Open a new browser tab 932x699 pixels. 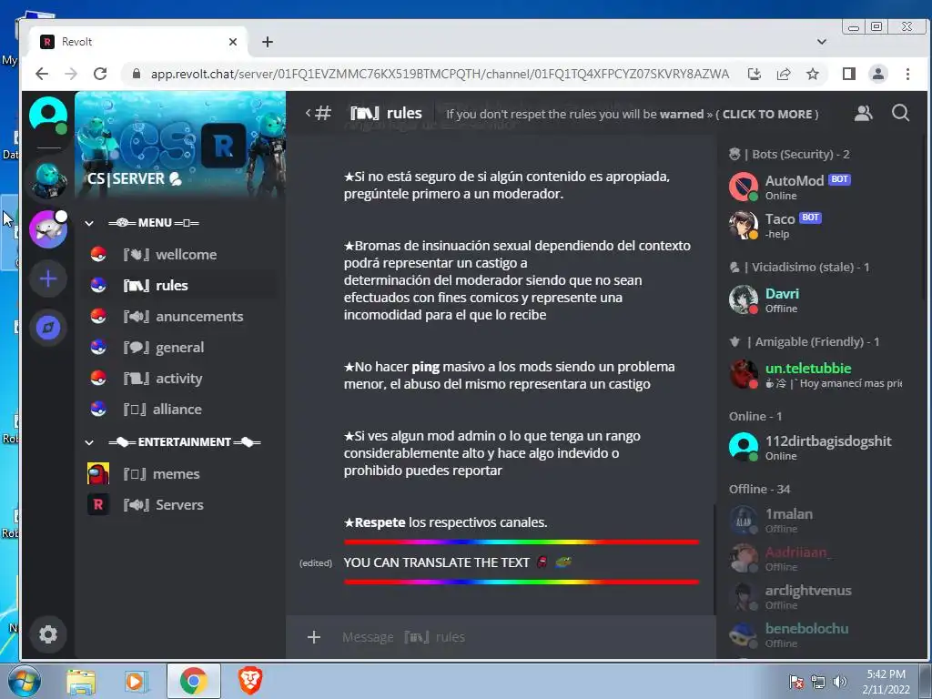coord(268,42)
